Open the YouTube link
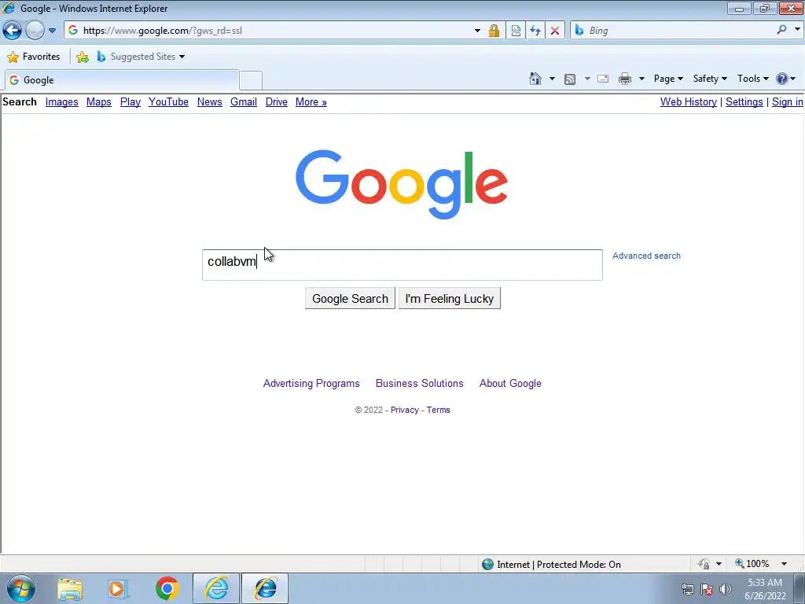This screenshot has height=604, width=805. [x=168, y=101]
